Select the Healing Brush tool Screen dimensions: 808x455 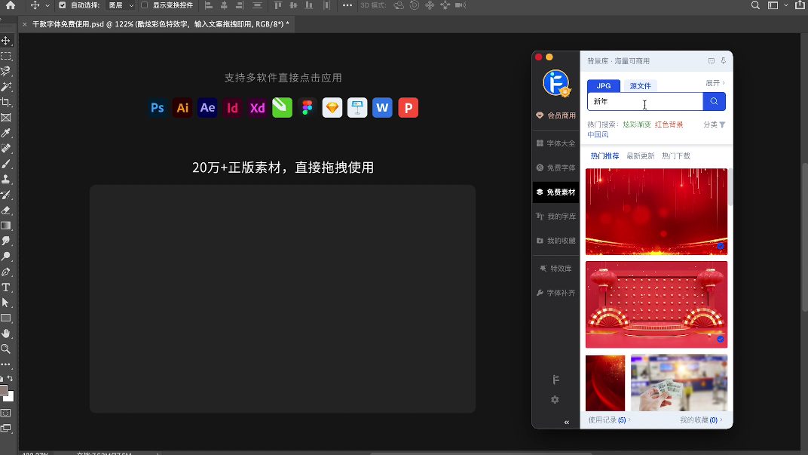pyautogui.click(x=6, y=149)
